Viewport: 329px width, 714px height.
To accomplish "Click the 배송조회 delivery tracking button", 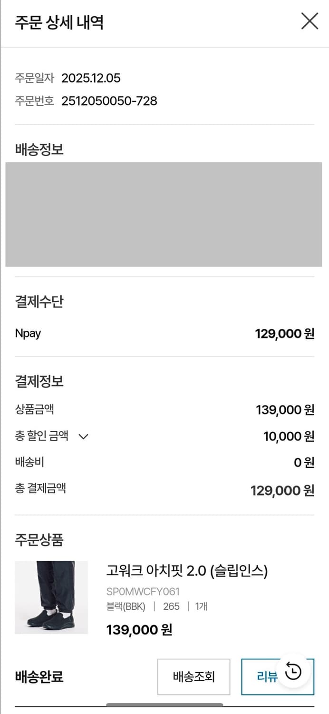I will pos(194,677).
